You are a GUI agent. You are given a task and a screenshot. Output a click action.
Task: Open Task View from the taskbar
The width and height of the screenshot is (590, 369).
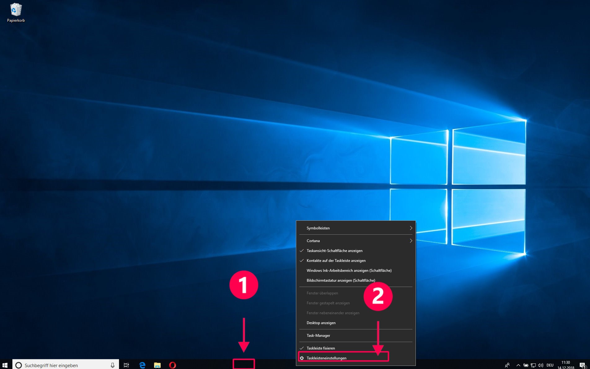pos(126,365)
